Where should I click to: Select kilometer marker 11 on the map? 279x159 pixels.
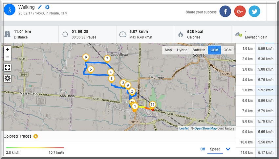153,105
